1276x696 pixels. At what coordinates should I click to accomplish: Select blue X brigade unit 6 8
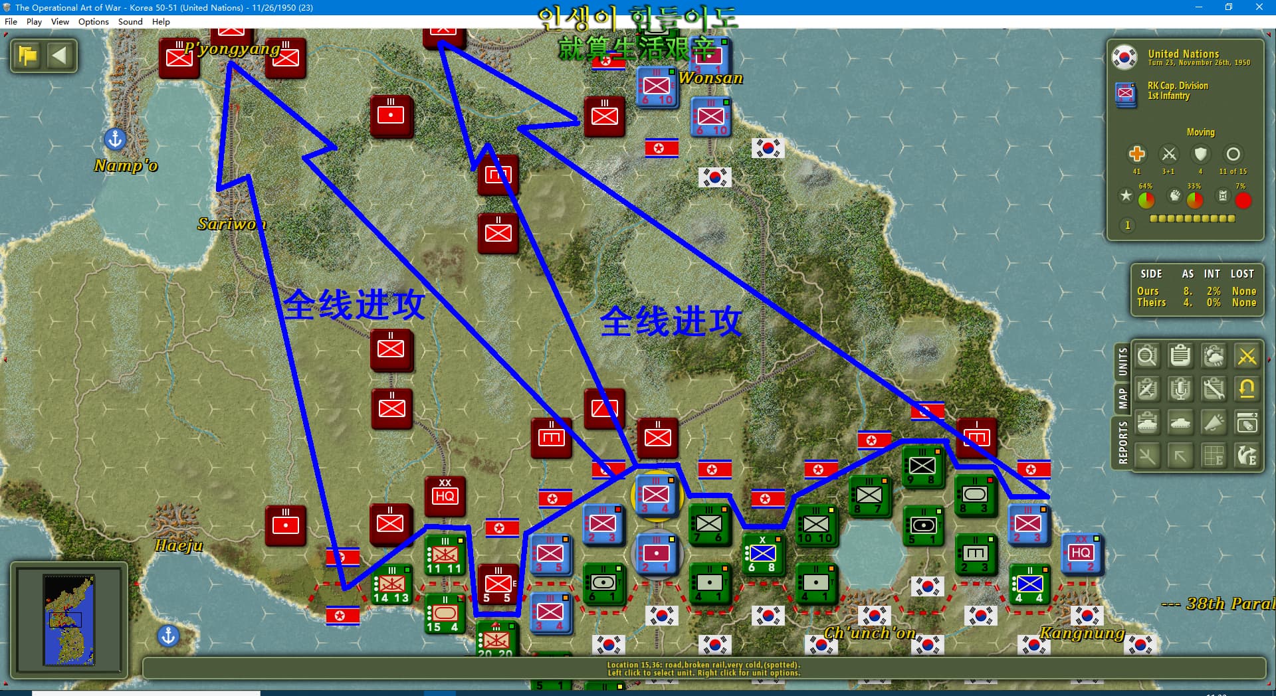click(762, 554)
